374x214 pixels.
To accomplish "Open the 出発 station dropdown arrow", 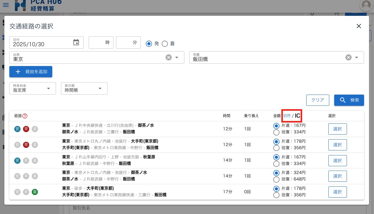I will coord(177,57).
